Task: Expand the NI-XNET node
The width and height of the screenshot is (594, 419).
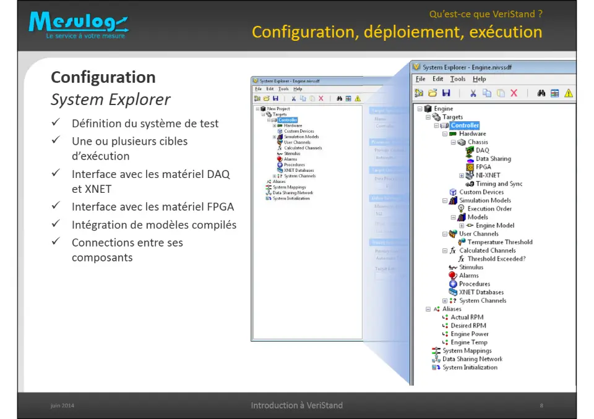Action: tap(462, 176)
